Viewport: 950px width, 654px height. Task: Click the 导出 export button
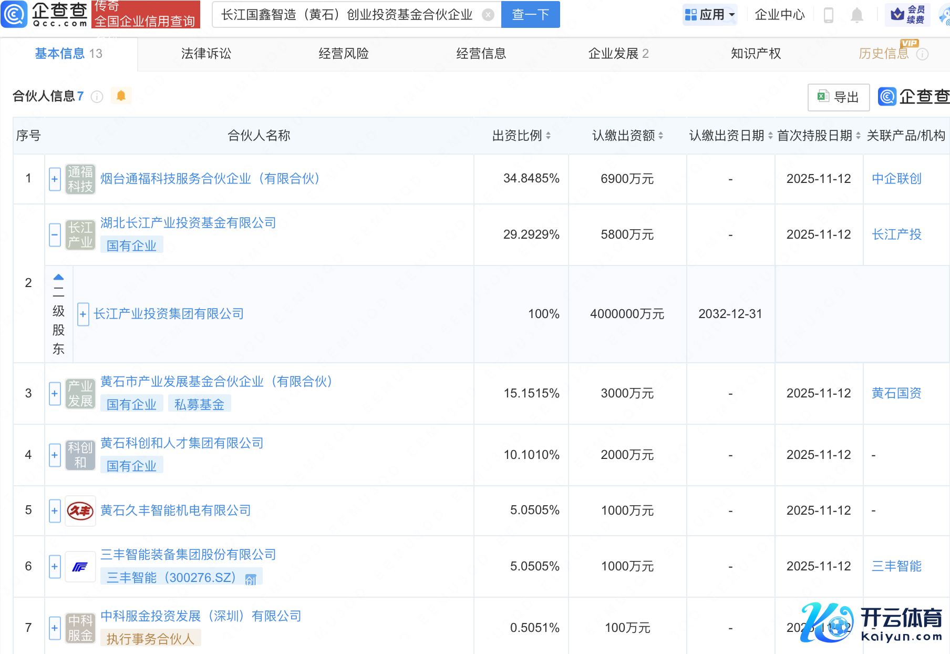tap(839, 97)
